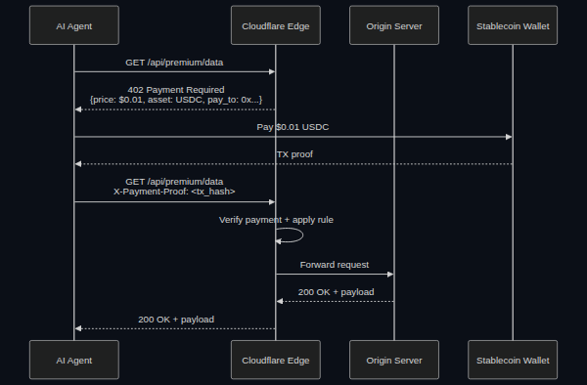Select the 'GET /api/premium/data' label above X-Payment-Proof
This screenshot has height=385, width=587.
point(174,182)
